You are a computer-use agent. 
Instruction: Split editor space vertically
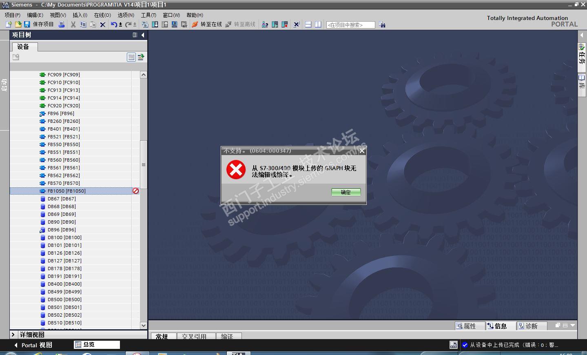click(318, 24)
